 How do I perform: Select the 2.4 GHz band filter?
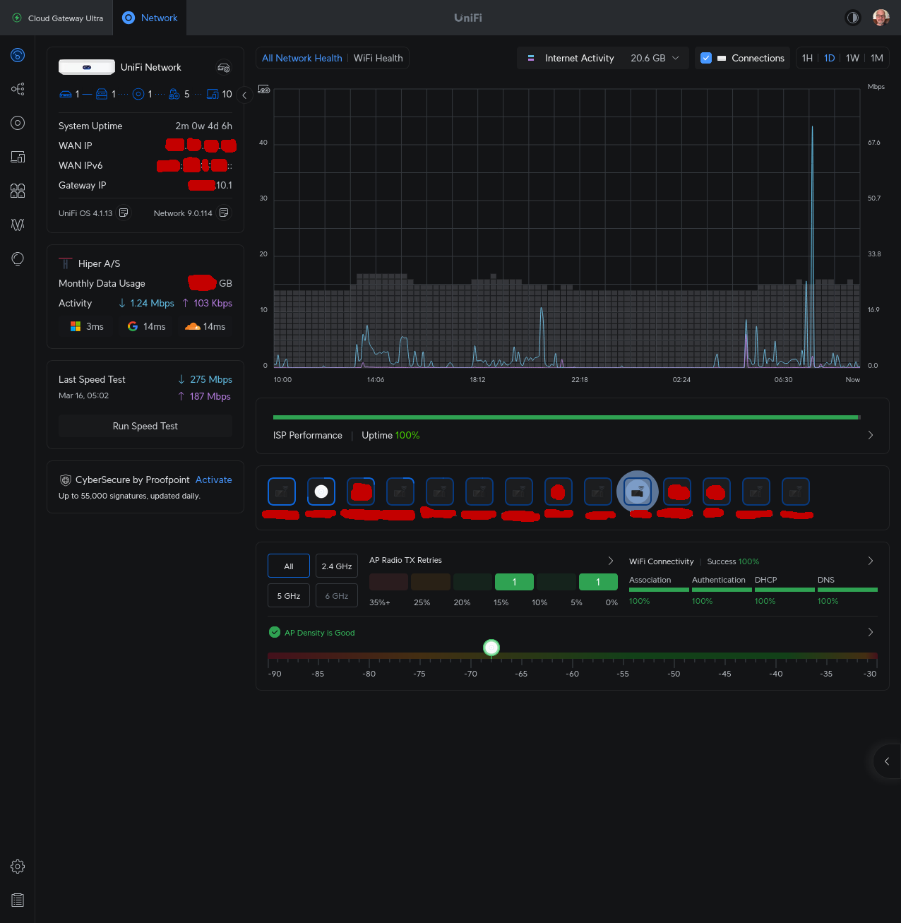(337, 566)
